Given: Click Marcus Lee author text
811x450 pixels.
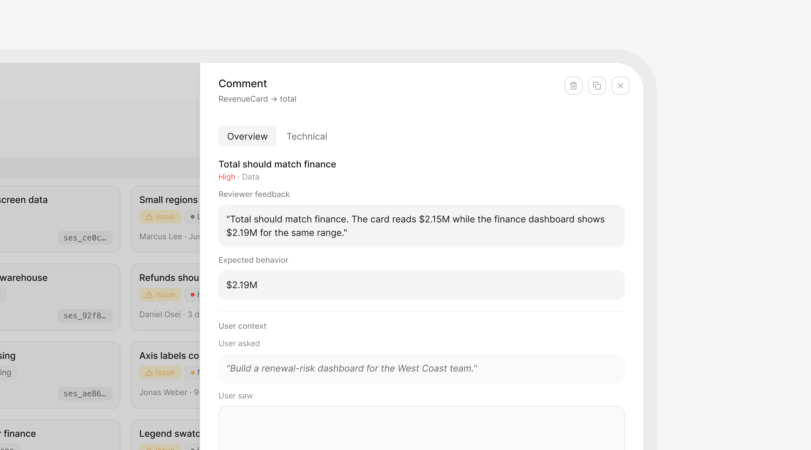Looking at the screenshot, I should point(161,237).
